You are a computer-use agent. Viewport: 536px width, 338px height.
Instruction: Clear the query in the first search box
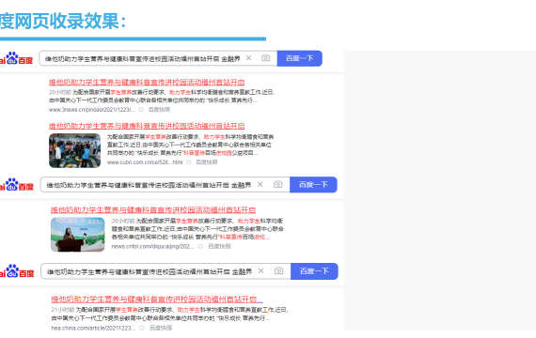click(x=249, y=58)
